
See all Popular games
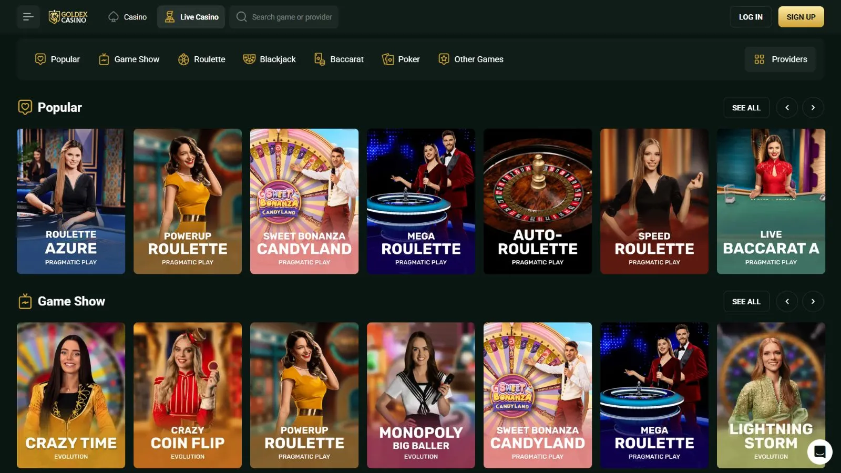[746, 108]
